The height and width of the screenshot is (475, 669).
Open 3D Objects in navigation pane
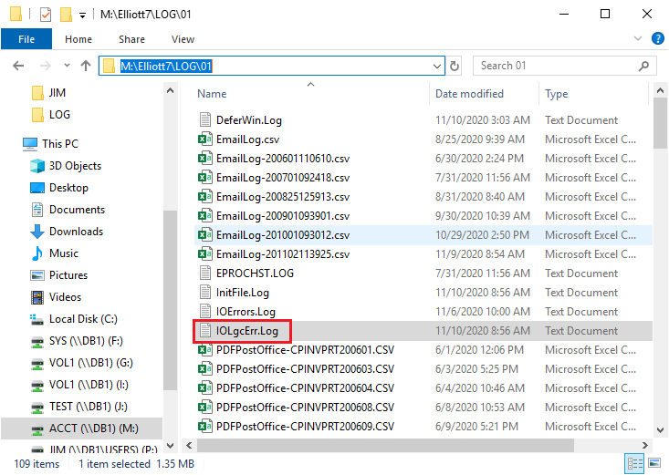click(66, 165)
